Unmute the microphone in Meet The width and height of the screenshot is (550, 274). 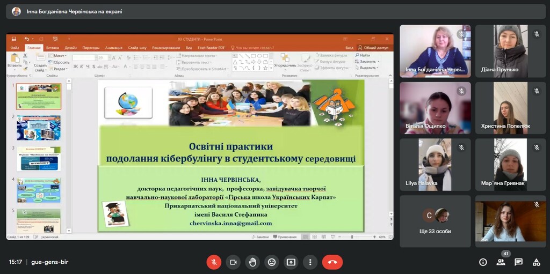coord(214,262)
